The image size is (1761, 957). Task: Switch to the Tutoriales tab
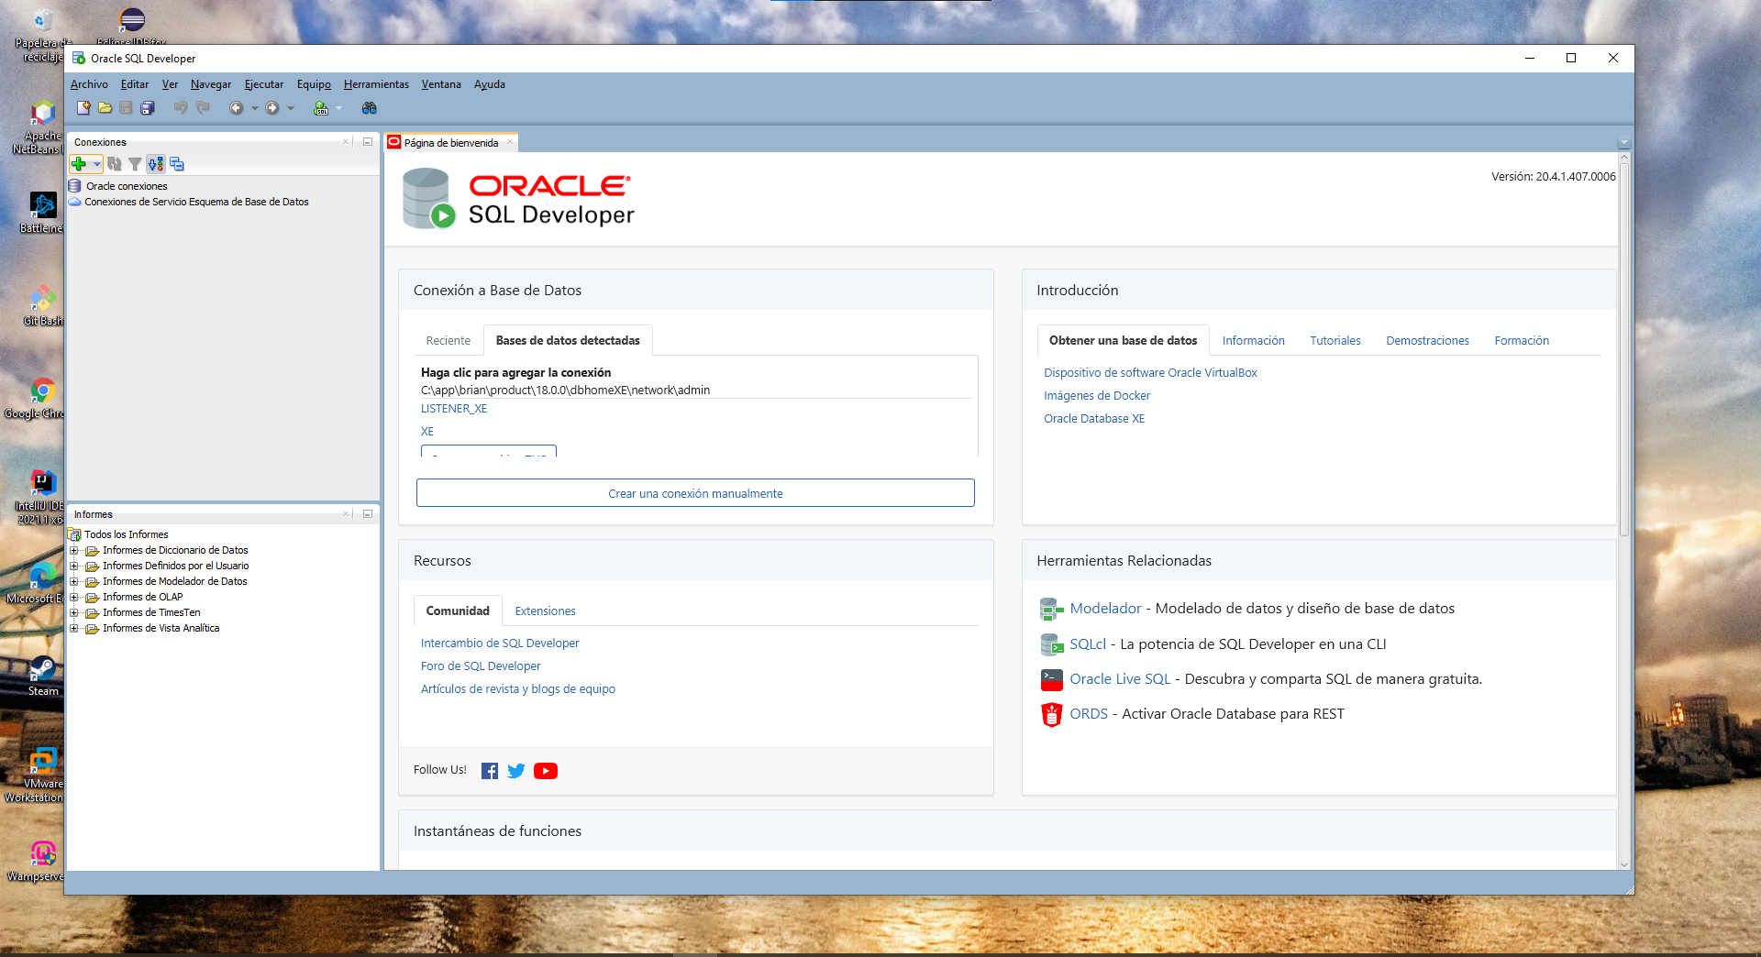(1335, 341)
